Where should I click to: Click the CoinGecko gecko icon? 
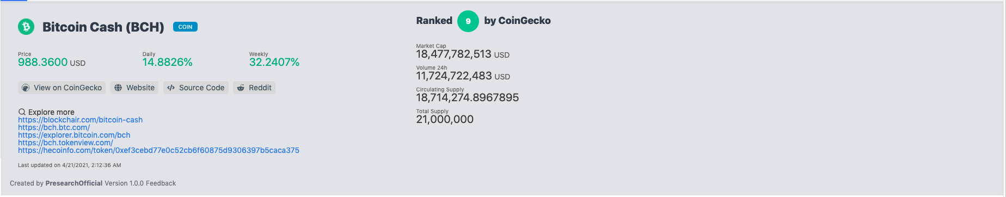pos(26,88)
